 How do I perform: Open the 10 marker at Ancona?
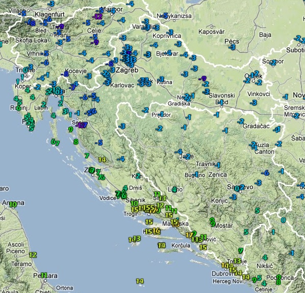(x=13, y=205)
